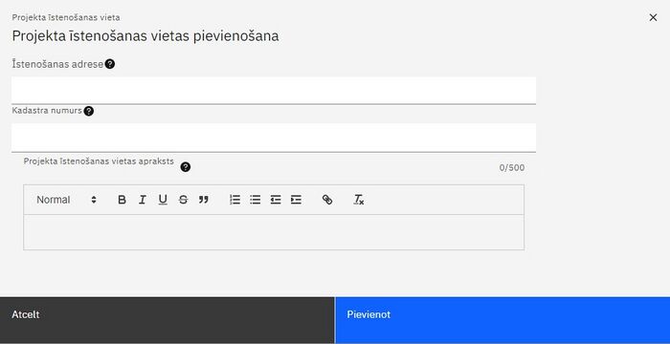Viewport: 670px width, 344px height.
Task: Insert a blockquote
Action: click(204, 200)
